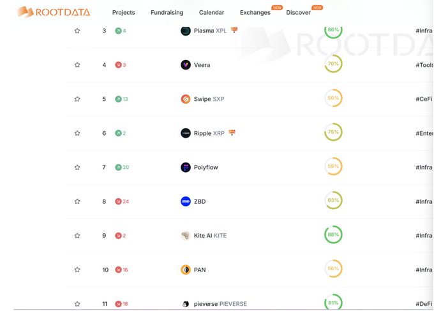Click Kite AI's 88% score ring
434x311 pixels.
[x=333, y=235]
